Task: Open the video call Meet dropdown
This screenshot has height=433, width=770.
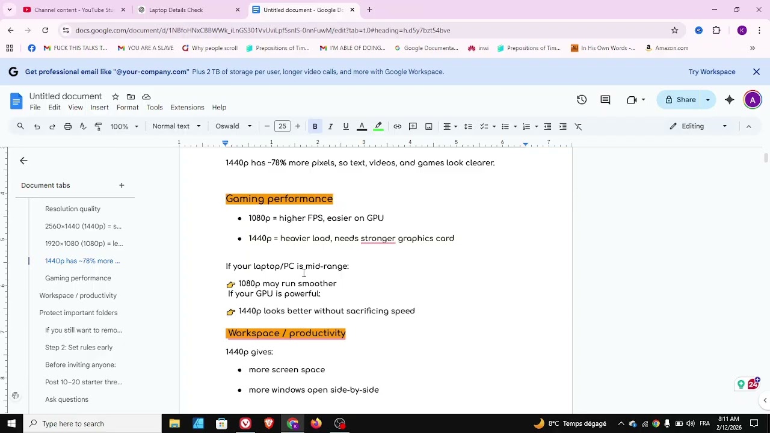Action: pyautogui.click(x=635, y=100)
